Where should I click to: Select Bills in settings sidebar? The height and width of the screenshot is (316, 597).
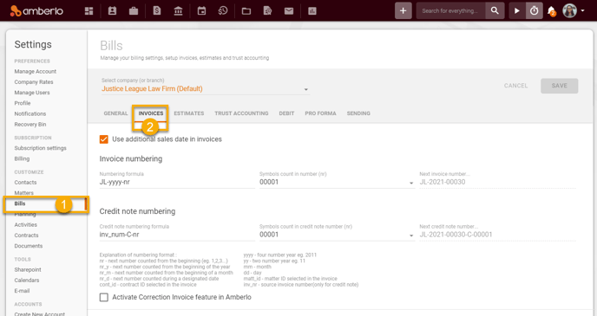point(20,203)
